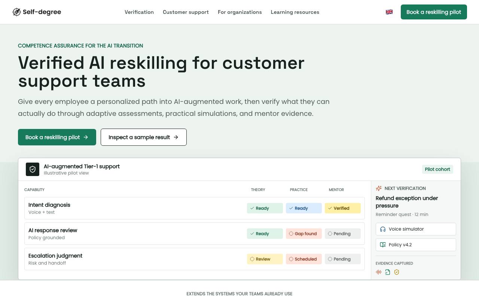Click the book icon in Policy v4.2

point(383,245)
